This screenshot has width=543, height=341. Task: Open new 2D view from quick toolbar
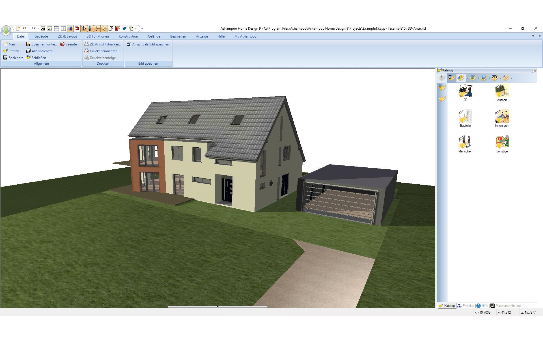pyautogui.click(x=43, y=29)
